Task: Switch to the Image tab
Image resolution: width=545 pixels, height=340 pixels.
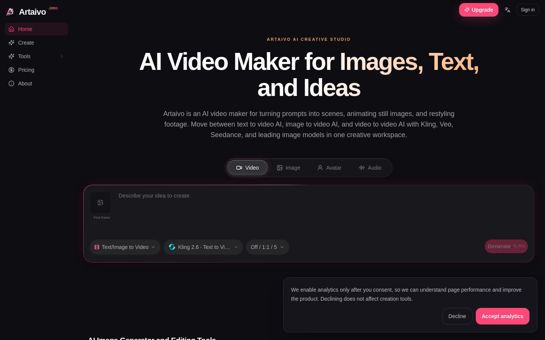Action: tap(288, 168)
